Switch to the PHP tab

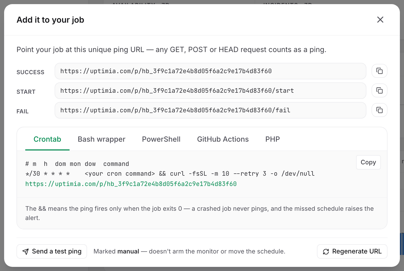coord(273,139)
